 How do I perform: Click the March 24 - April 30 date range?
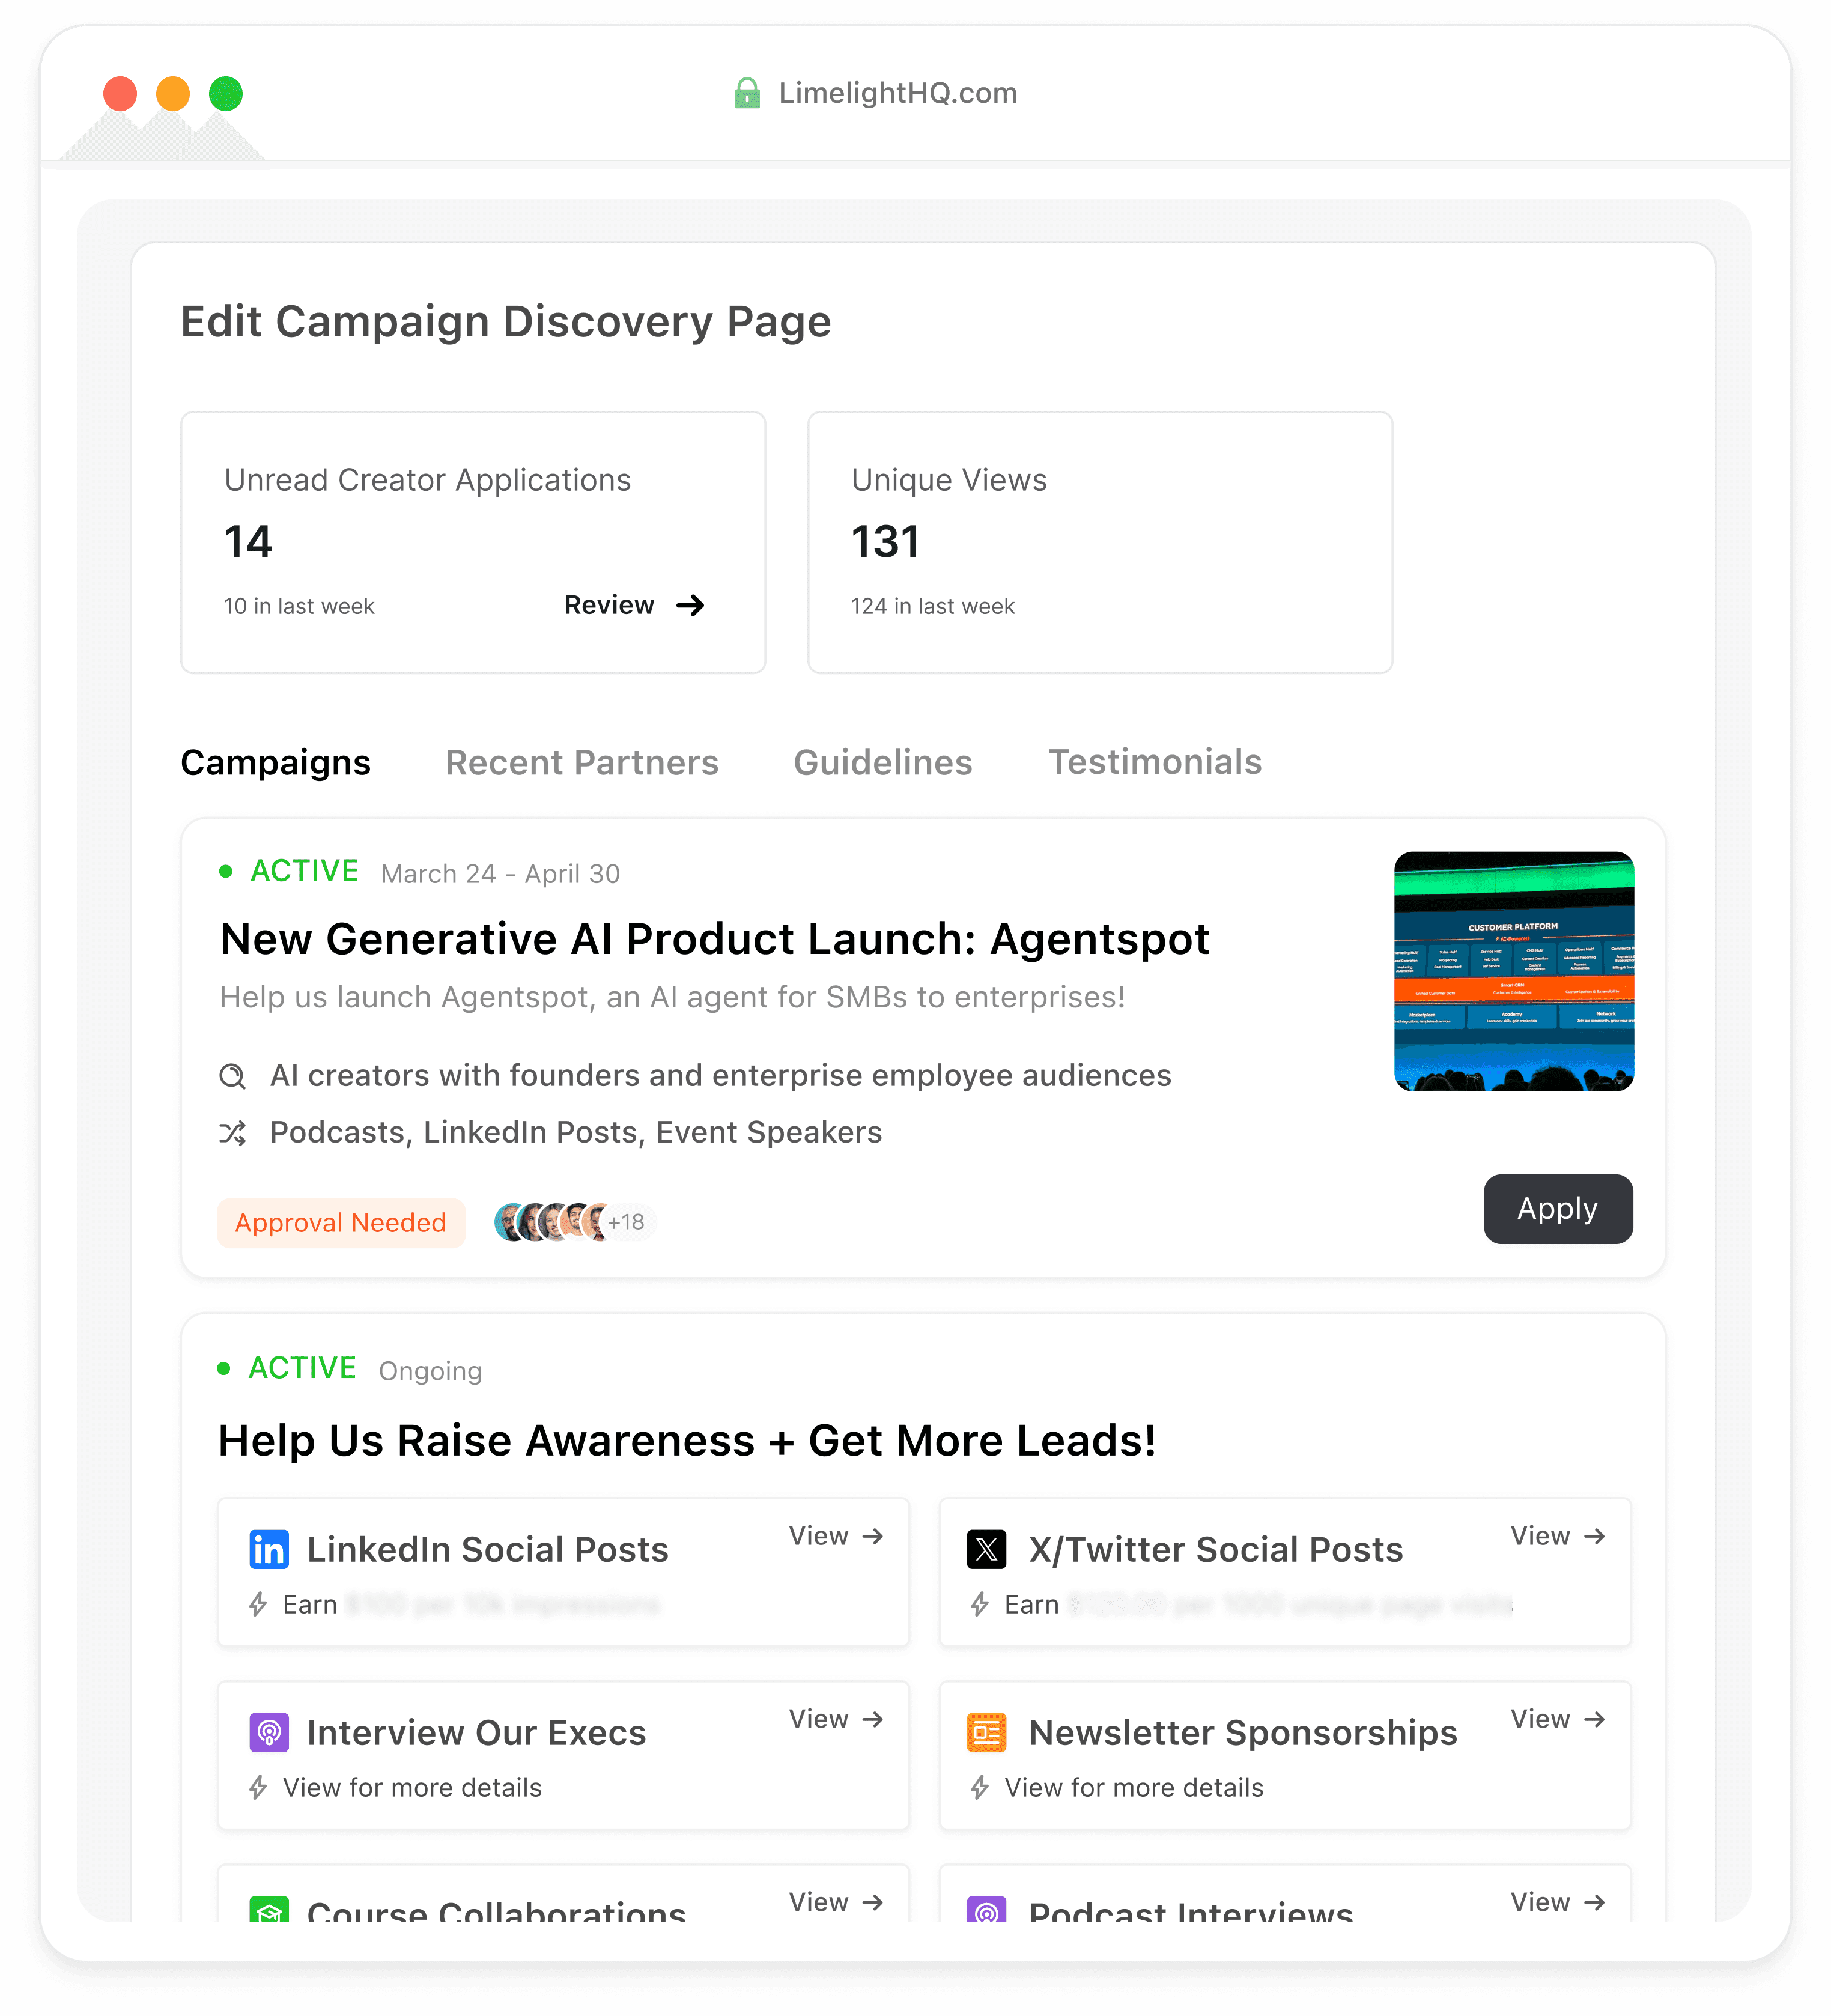pyautogui.click(x=500, y=874)
